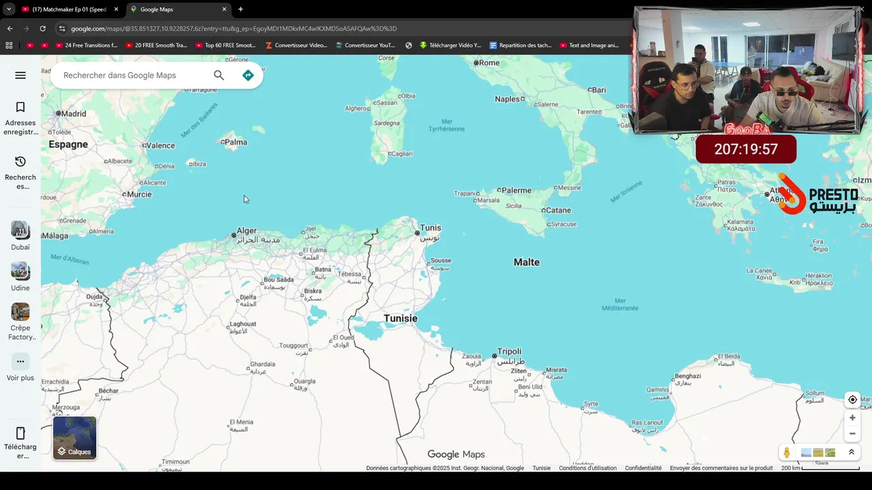
Task: Focus the Rechercher dans Google Maps field
Action: coord(134,76)
